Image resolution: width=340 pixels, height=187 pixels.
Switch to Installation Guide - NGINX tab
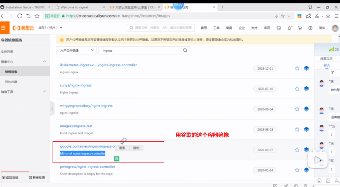(x=25, y=7)
